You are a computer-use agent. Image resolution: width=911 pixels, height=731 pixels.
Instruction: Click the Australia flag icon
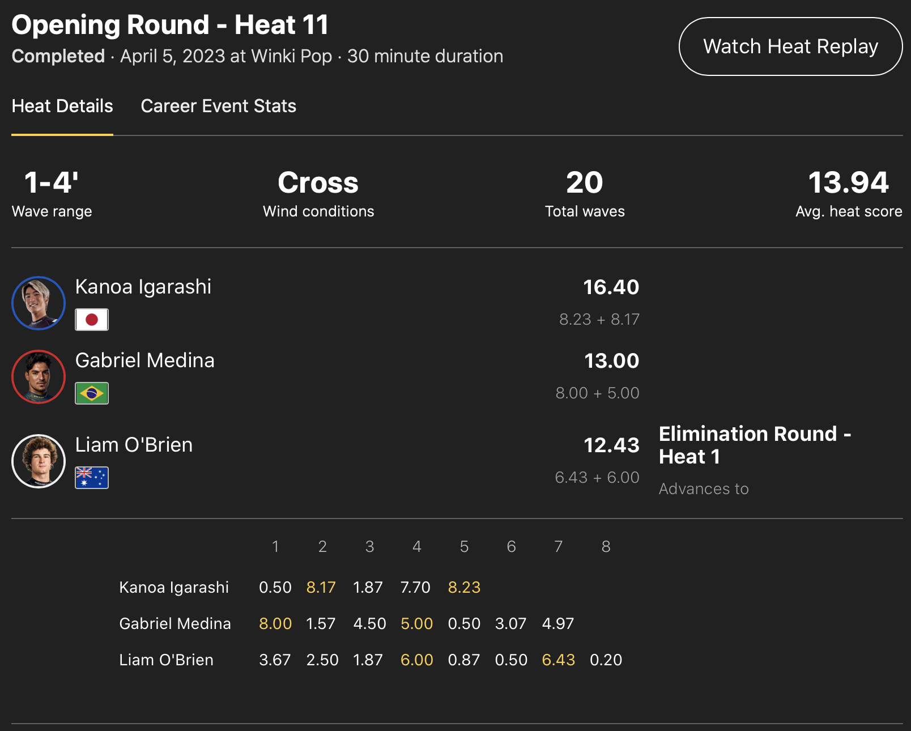[x=92, y=478]
